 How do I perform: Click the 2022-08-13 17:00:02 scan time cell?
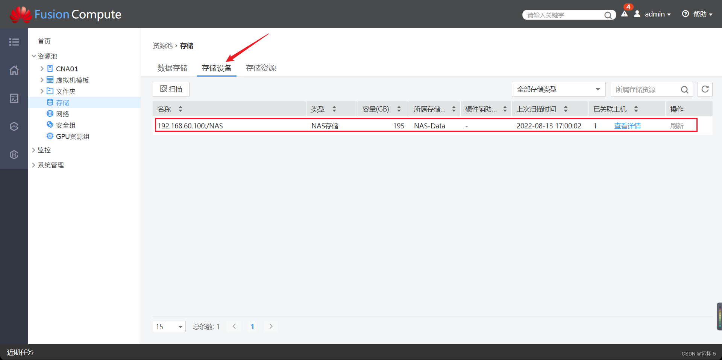click(549, 126)
